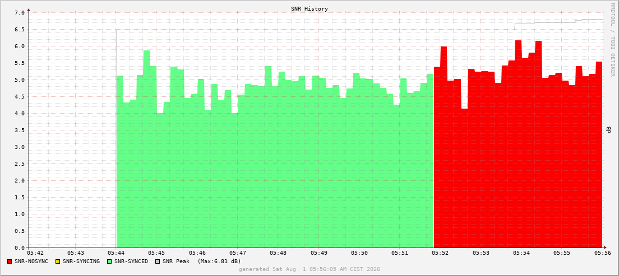
Task: Click the 05:48 time axis label
Action: tap(278, 252)
